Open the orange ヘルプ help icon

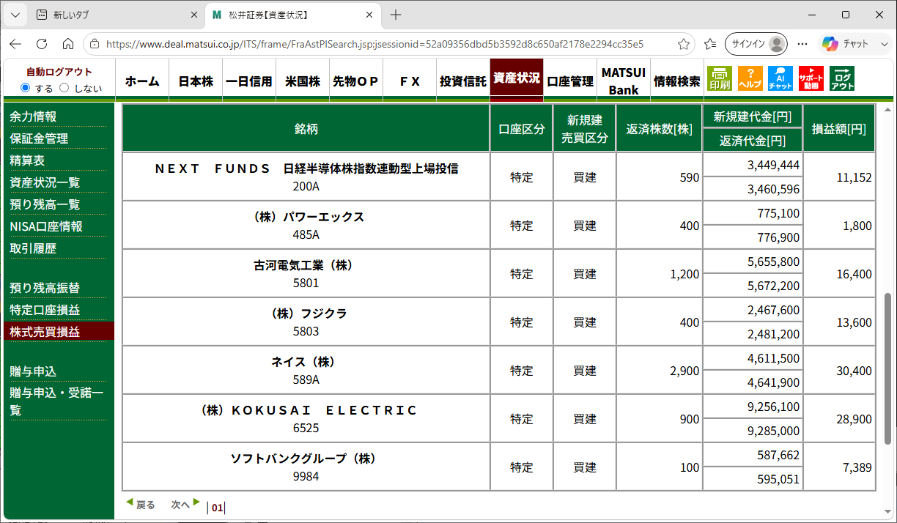click(x=750, y=78)
